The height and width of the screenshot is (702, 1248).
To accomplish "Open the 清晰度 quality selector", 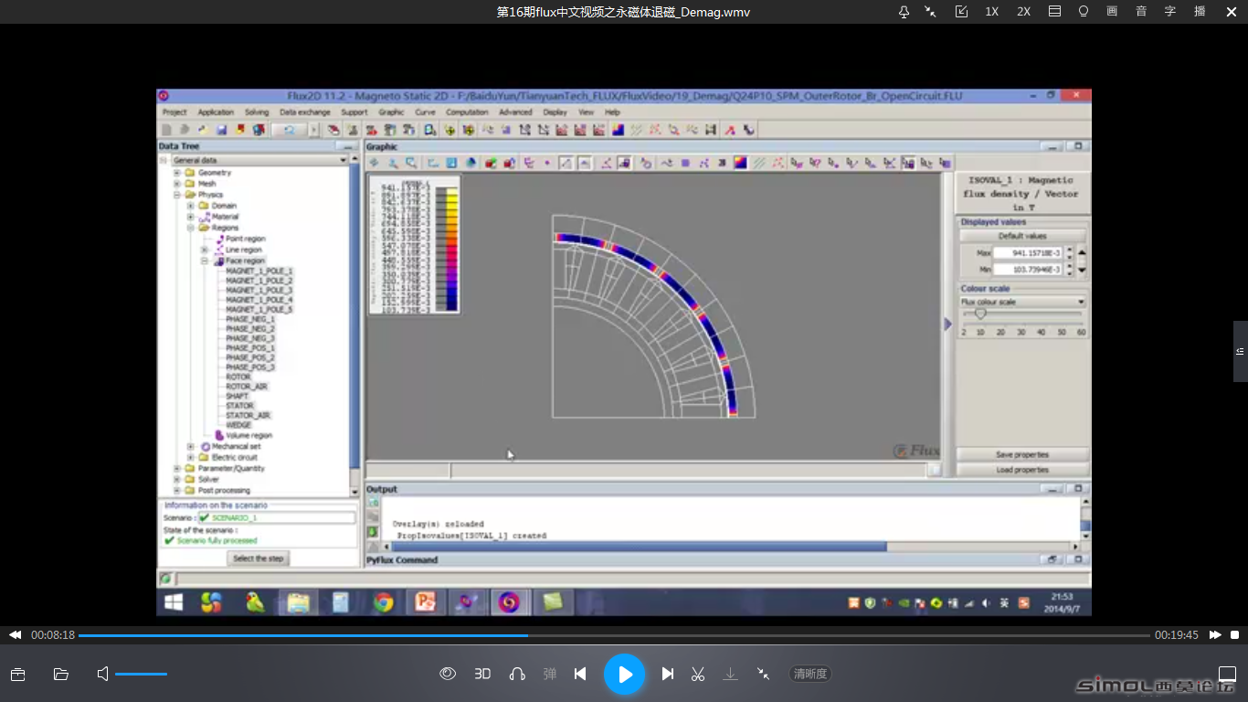I will [810, 674].
